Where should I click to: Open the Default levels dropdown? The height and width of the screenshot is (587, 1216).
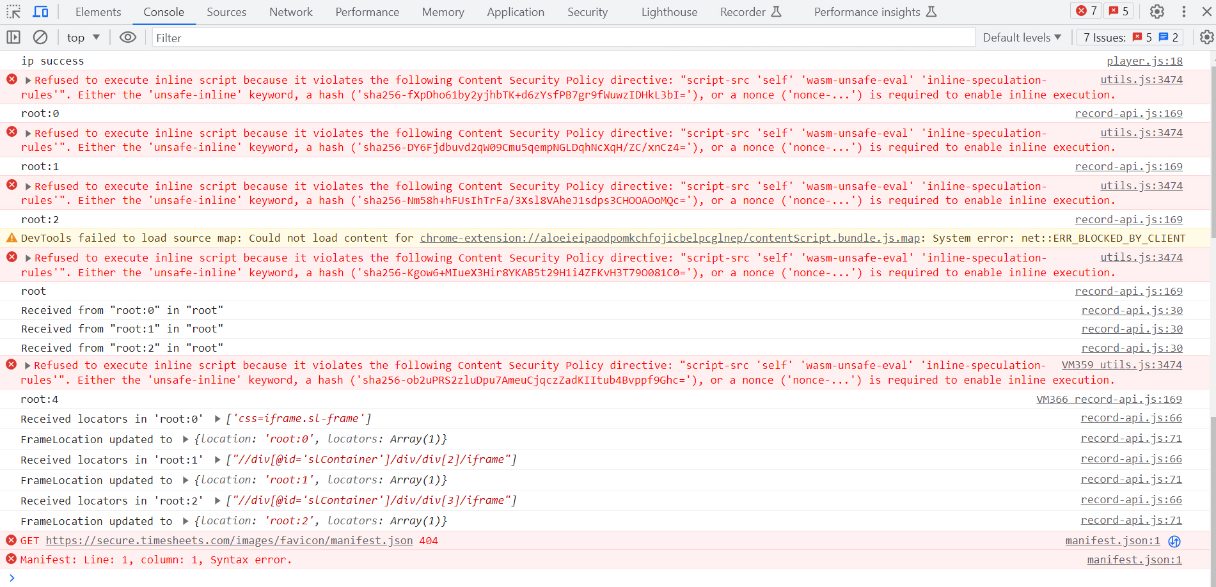(1022, 38)
